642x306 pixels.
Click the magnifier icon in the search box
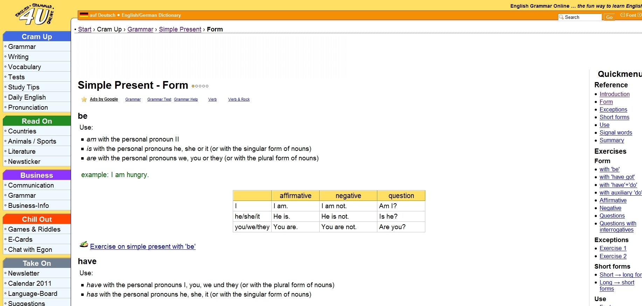561,17
